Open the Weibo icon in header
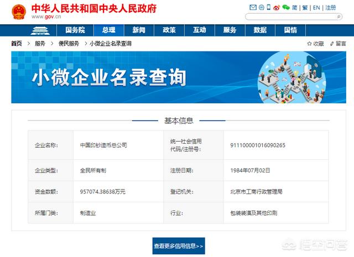 [277, 8]
